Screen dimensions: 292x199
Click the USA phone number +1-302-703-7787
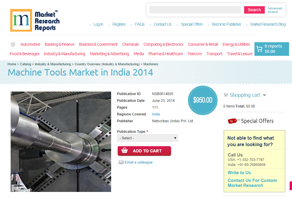point(250,160)
